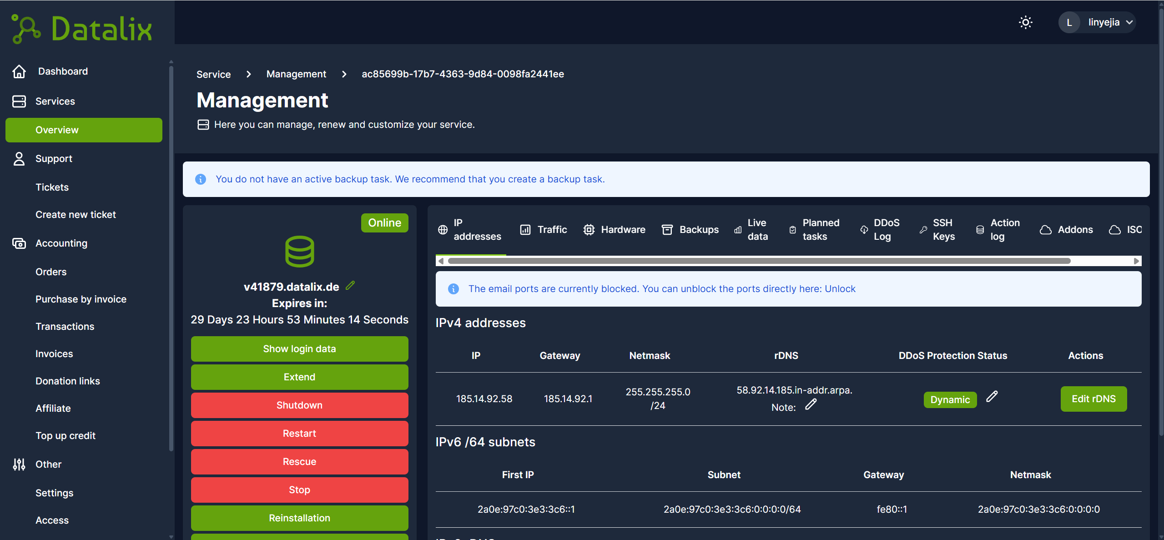1164x540 pixels.
Task: Click the tab bar right scroll arrow
Action: (x=1136, y=261)
